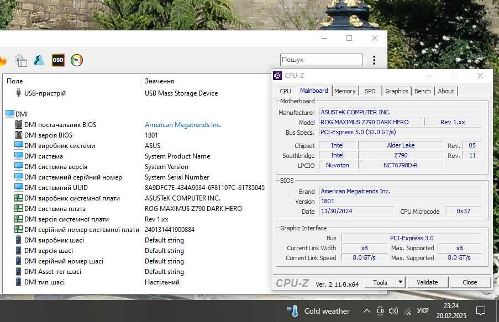Open the Meet Now tray icon

coord(380,311)
